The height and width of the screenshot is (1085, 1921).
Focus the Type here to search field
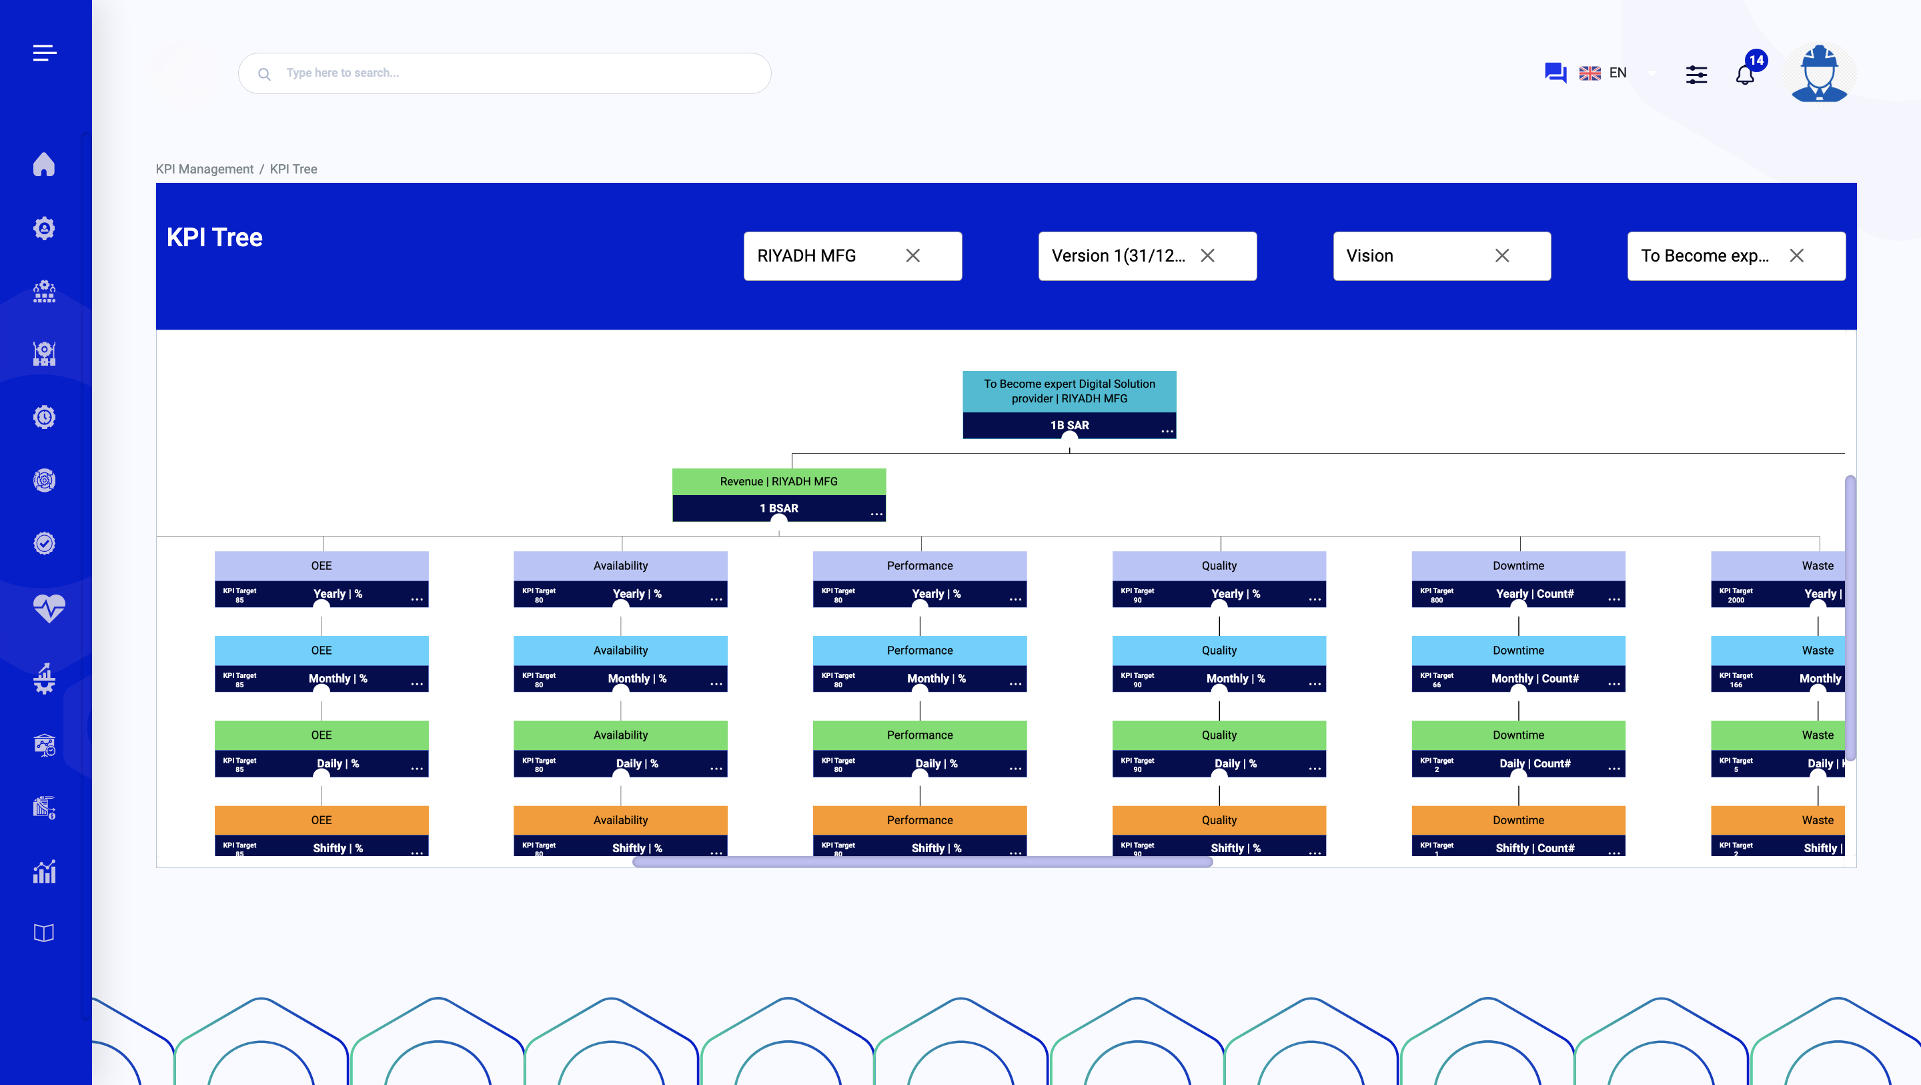504,73
